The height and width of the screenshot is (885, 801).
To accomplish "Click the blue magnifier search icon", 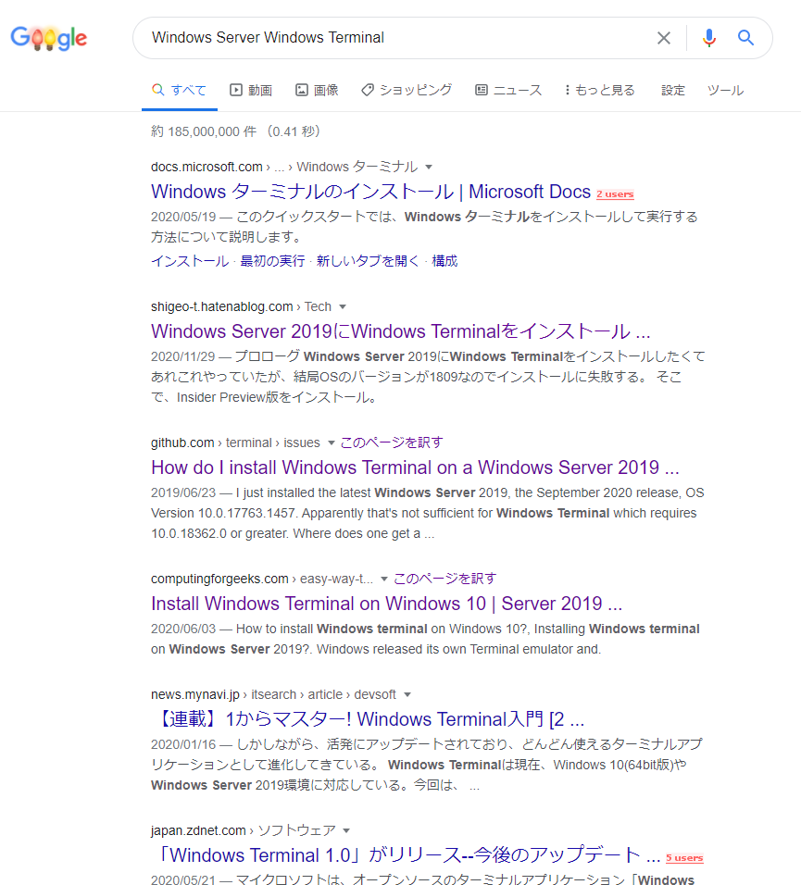I will 745,38.
